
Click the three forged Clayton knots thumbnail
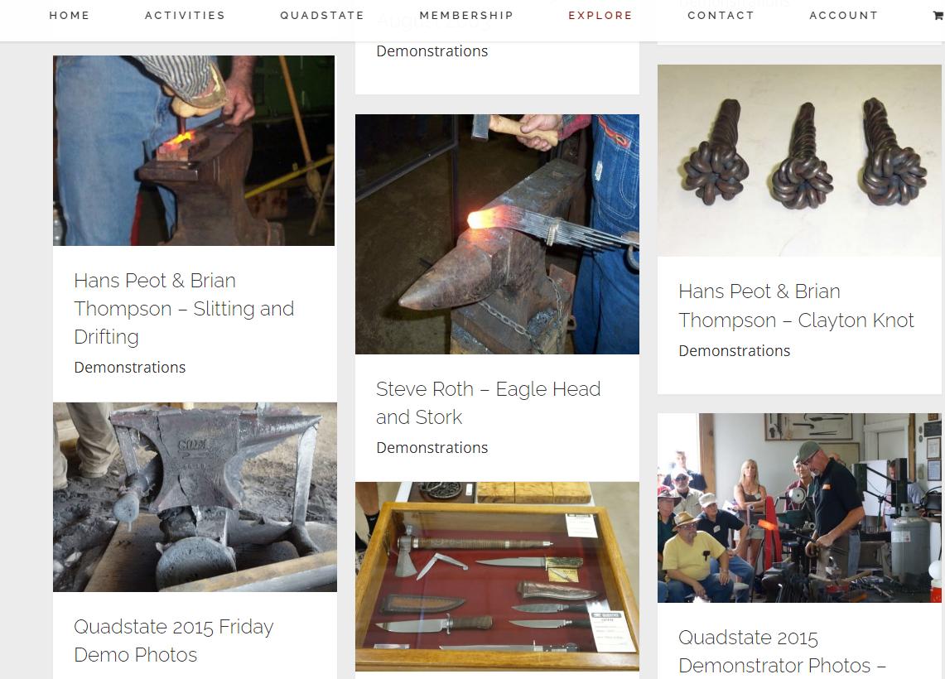click(x=799, y=161)
